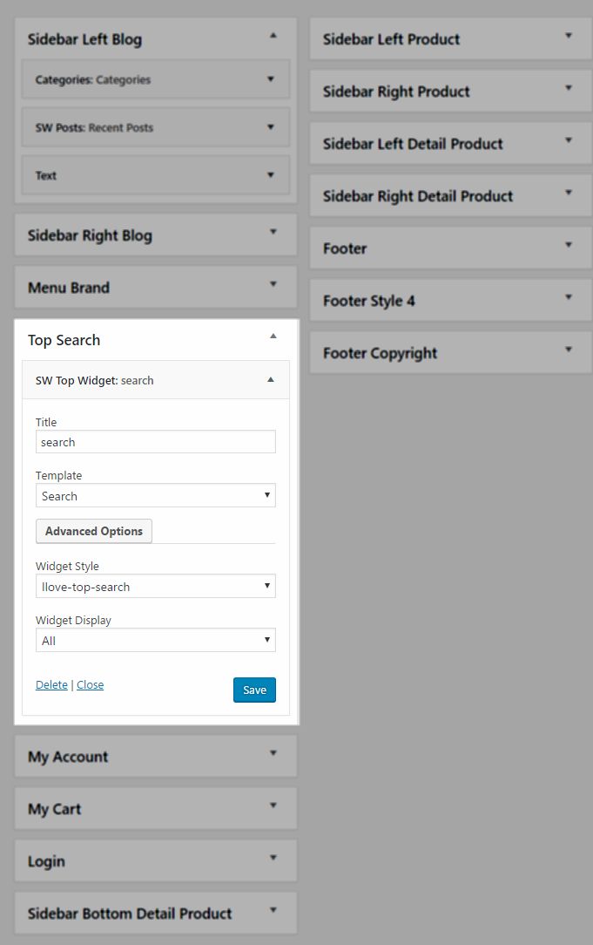Click the Close link

click(91, 684)
